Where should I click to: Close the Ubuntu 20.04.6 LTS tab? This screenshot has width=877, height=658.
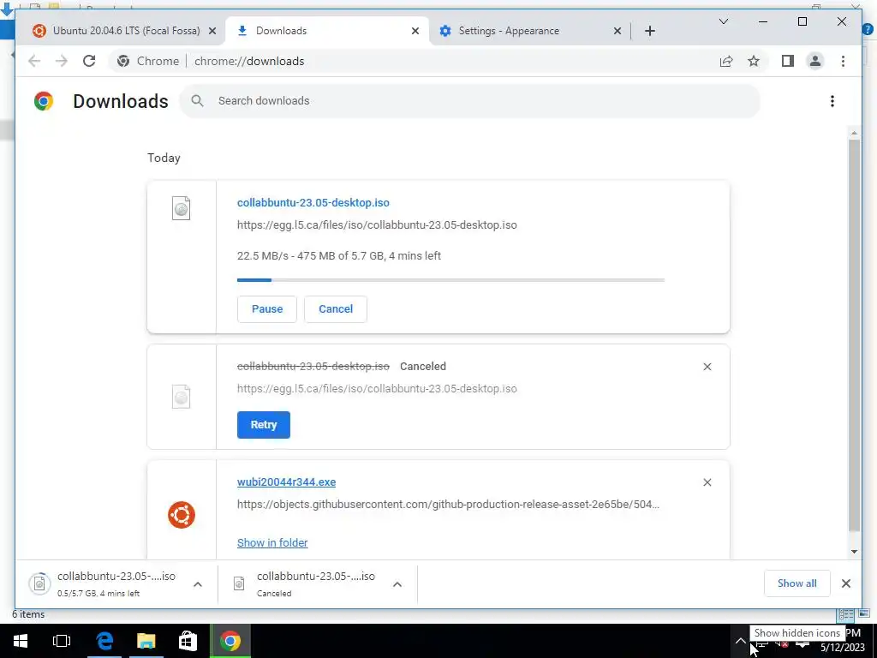212,31
